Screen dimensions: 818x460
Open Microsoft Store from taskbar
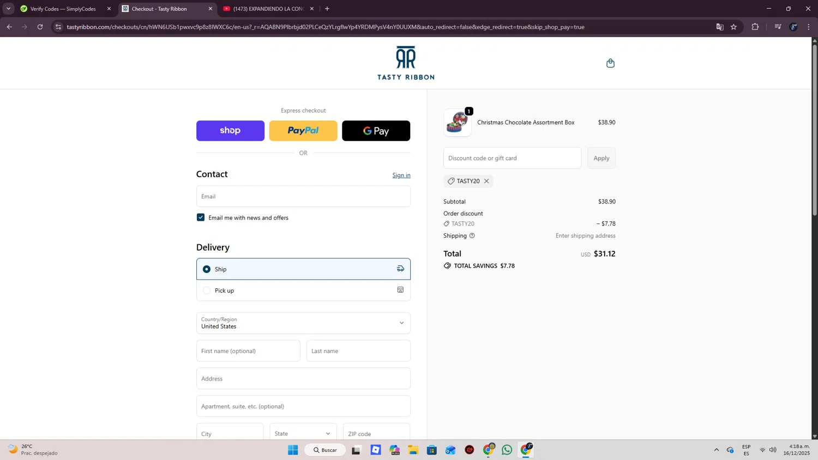point(432,450)
